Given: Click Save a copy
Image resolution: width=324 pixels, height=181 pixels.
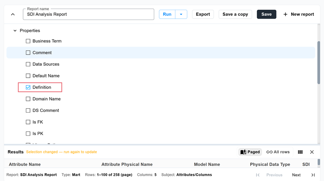Looking at the screenshot, I should coord(235,14).
